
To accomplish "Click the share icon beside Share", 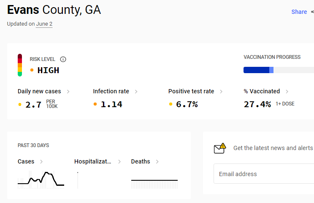I will pyautogui.click(x=312, y=12).
